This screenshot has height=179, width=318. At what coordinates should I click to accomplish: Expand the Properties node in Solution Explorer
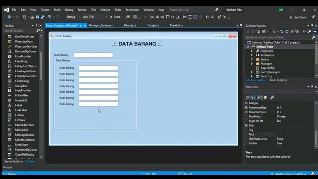coord(252,51)
